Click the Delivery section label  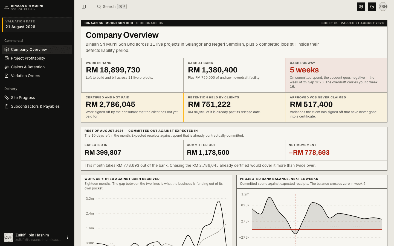tap(11, 89)
